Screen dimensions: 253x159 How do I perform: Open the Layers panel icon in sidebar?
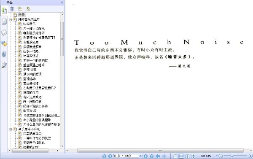tap(4, 32)
